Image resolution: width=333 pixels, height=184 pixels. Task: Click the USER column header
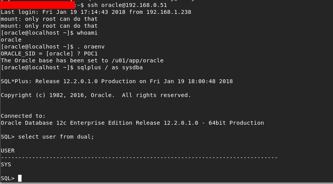[8, 151]
